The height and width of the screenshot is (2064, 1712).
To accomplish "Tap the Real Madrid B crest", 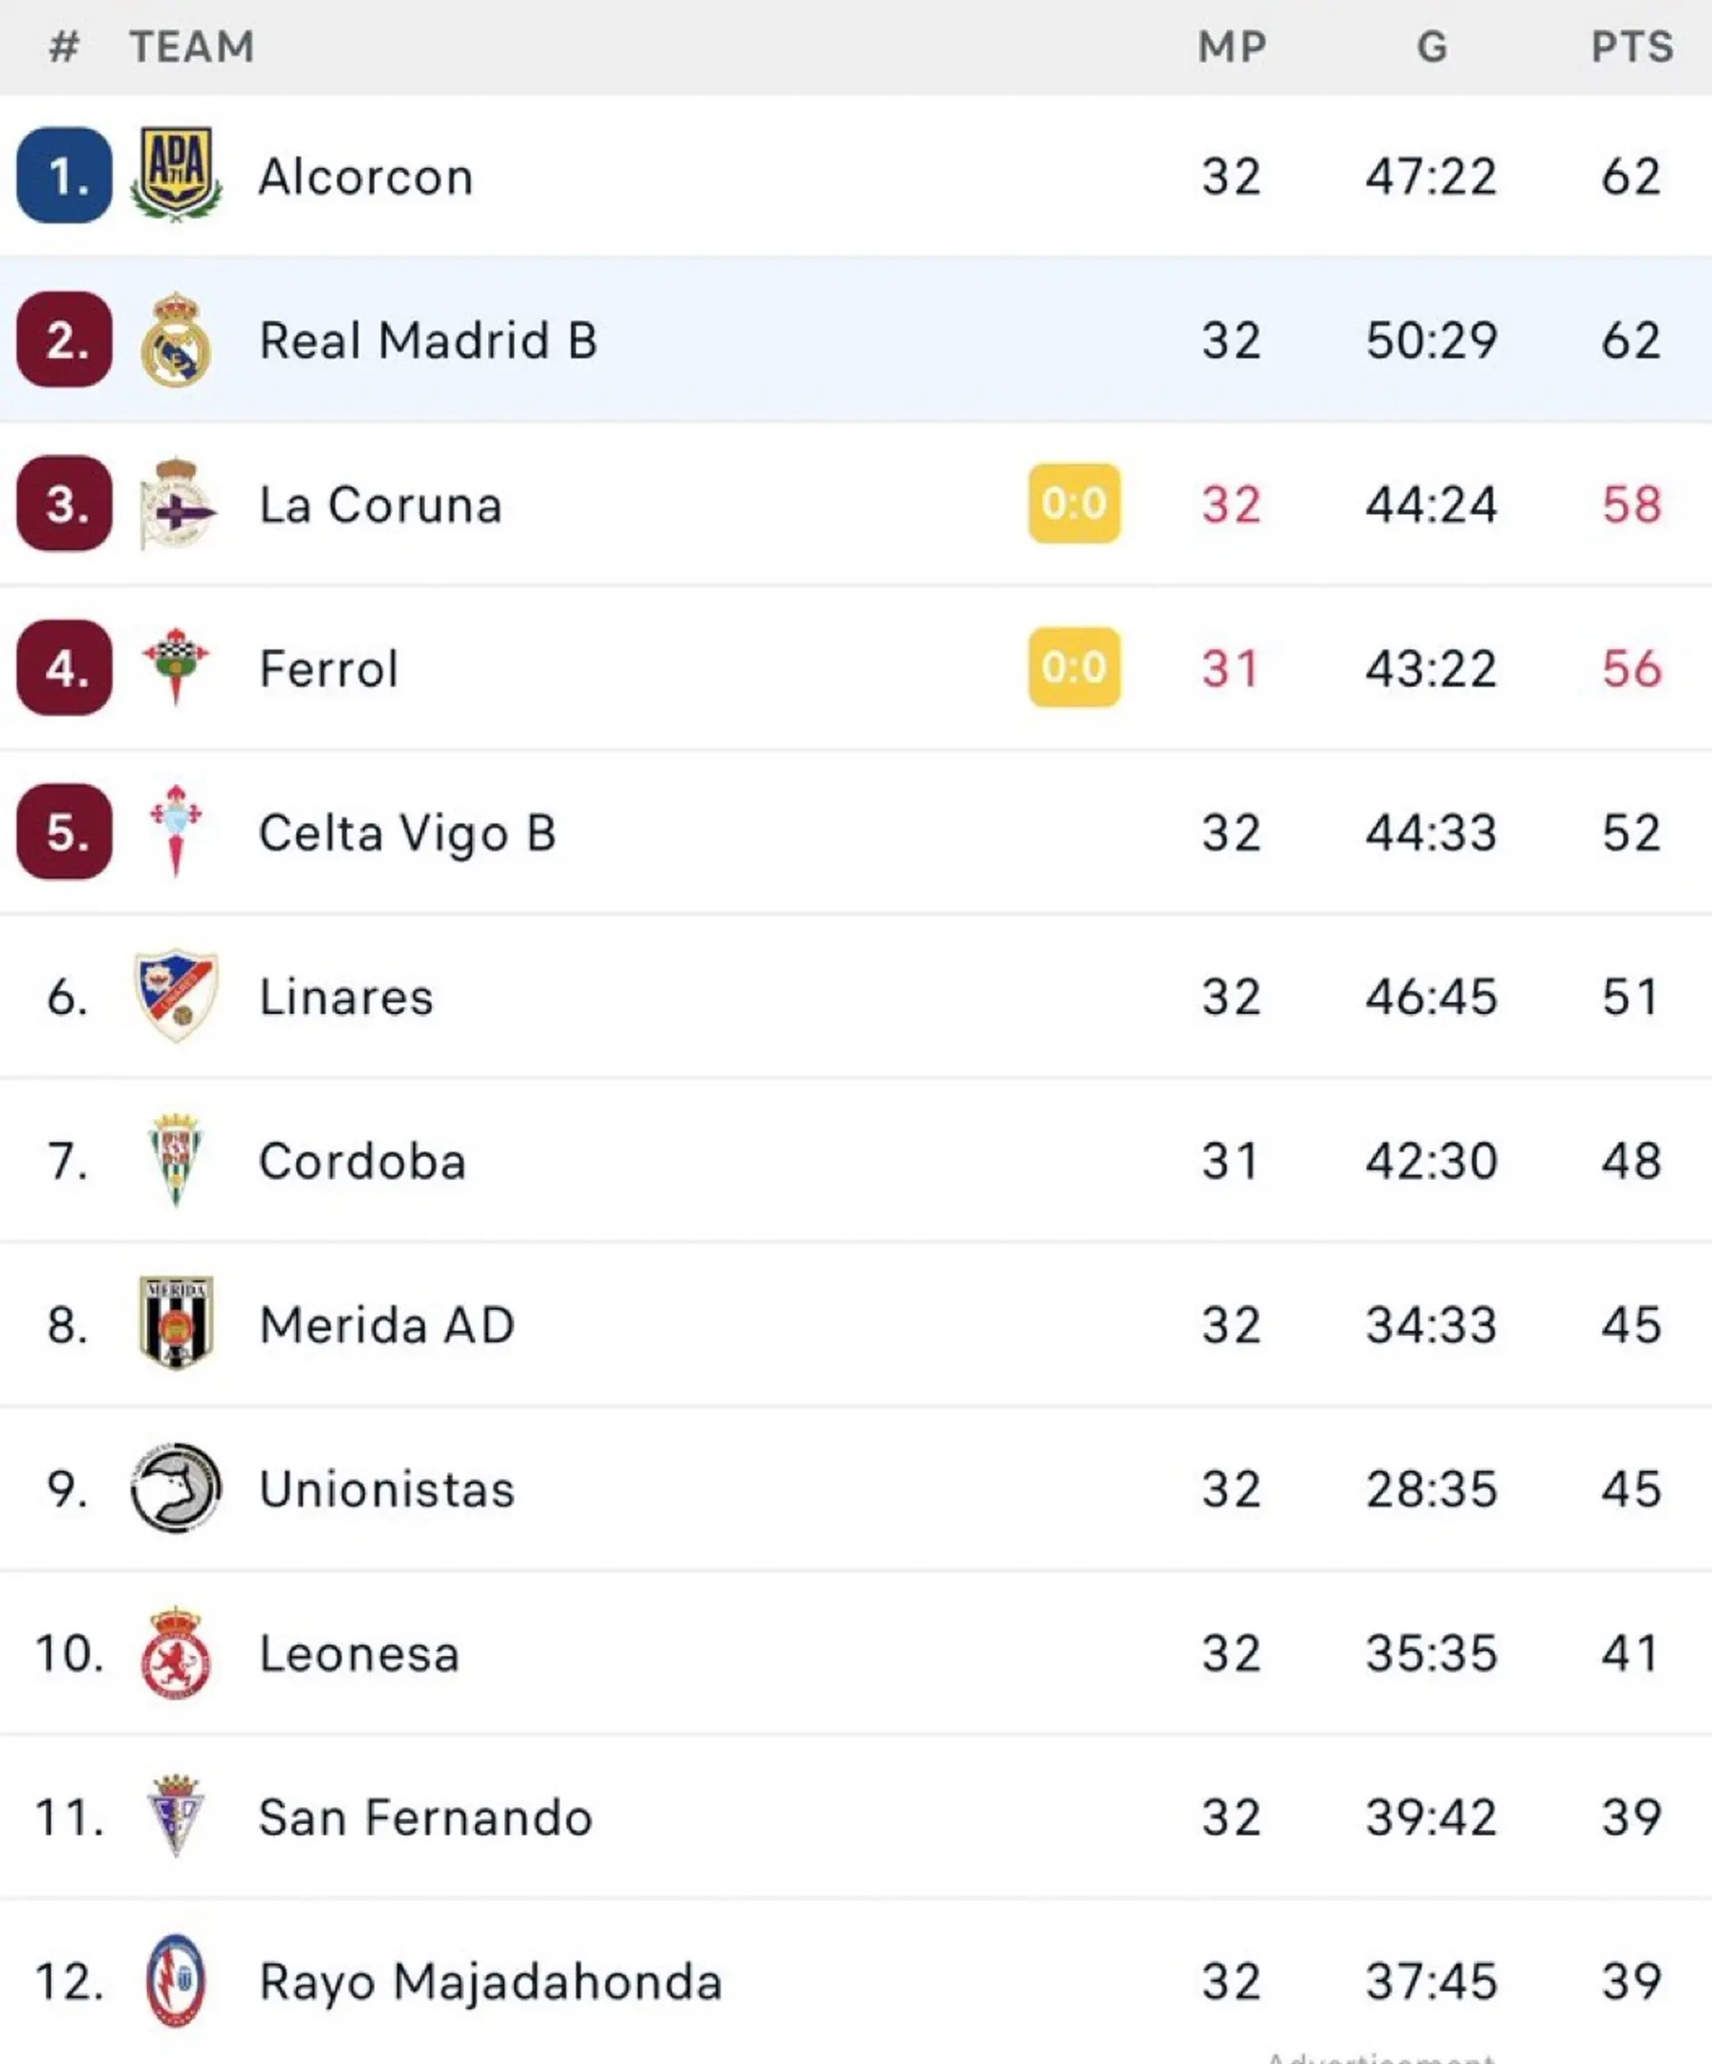I will 176,340.
